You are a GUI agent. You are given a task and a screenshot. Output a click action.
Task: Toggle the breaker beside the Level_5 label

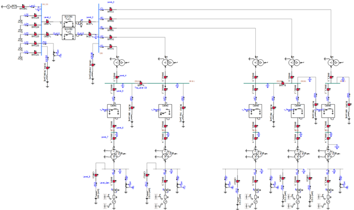tap(114, 89)
